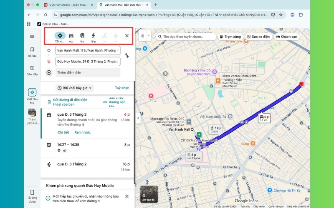
Task: Click the red H hospital marker
Action: (x=151, y=96)
